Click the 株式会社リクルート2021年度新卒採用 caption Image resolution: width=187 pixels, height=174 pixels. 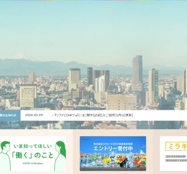[113, 144]
